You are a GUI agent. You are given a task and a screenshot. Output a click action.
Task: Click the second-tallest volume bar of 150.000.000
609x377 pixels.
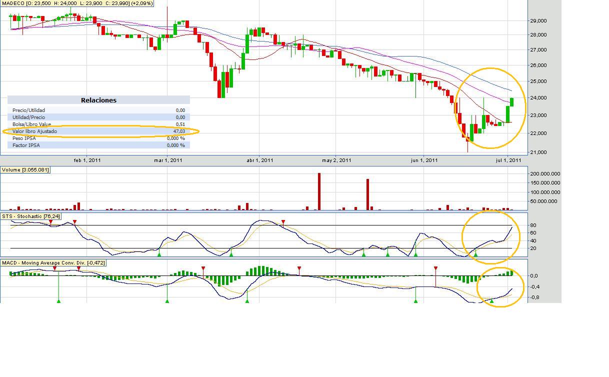[x=368, y=194]
